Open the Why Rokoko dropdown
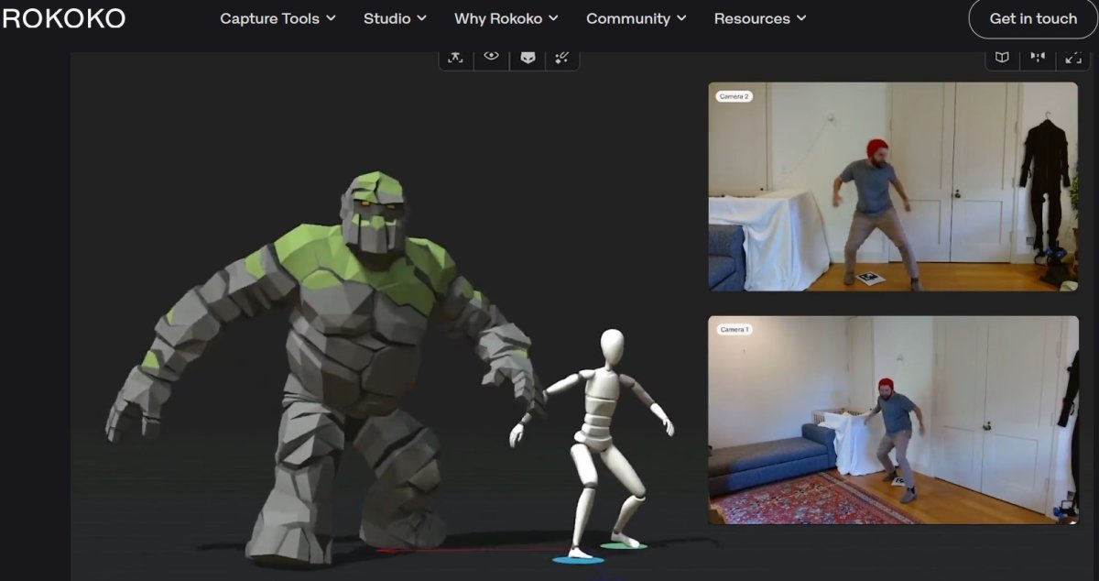This screenshot has height=581, width=1099. (x=506, y=18)
